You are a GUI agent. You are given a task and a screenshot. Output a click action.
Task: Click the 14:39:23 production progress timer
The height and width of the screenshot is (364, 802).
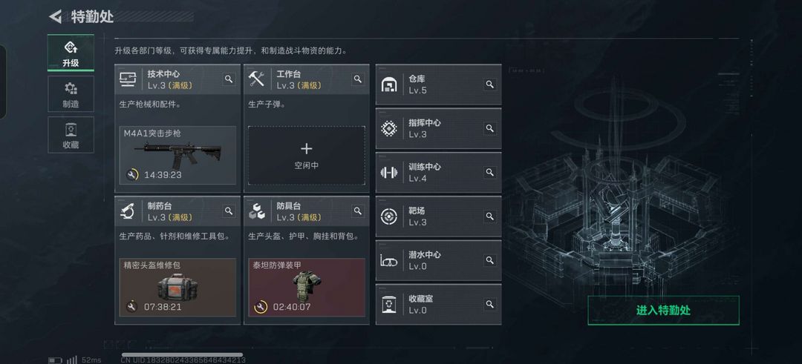click(x=163, y=175)
